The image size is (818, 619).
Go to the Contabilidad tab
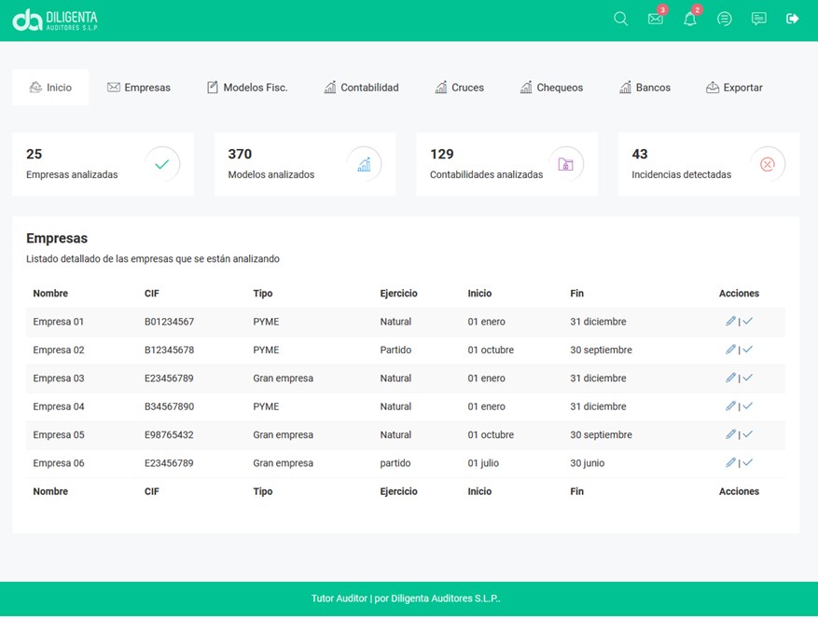[361, 88]
